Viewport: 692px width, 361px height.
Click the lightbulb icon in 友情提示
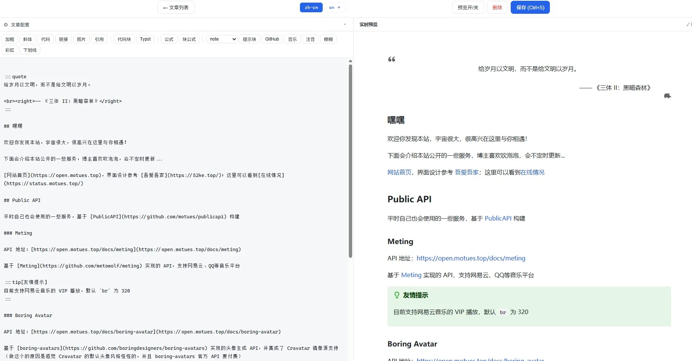click(x=397, y=295)
